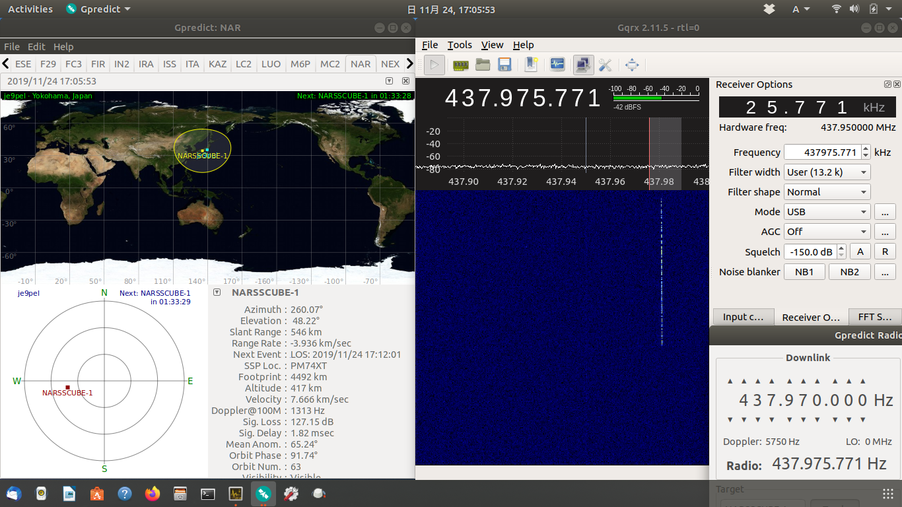Click the NARSSCUBE-1 marker on polar plot

pos(67,388)
